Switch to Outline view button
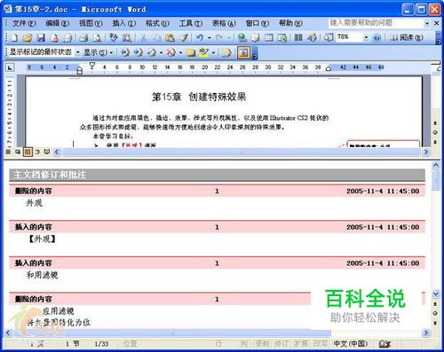The width and height of the screenshot is (444, 352). 37,152
